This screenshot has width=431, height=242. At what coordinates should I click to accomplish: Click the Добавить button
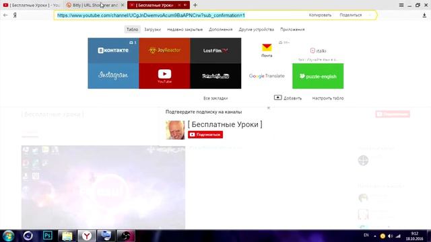[288, 98]
